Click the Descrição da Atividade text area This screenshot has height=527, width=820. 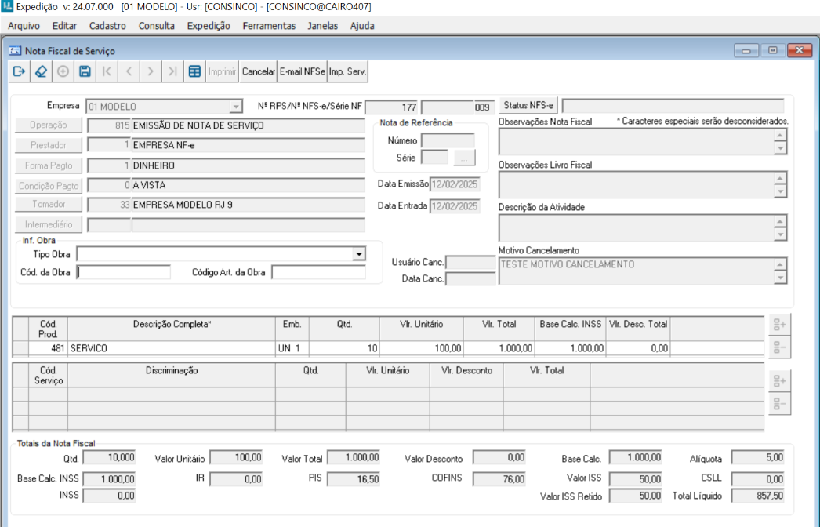(x=637, y=227)
